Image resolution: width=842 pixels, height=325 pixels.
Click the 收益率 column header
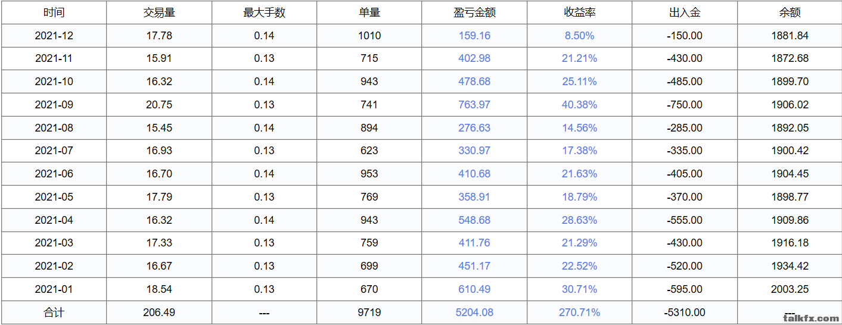580,12
